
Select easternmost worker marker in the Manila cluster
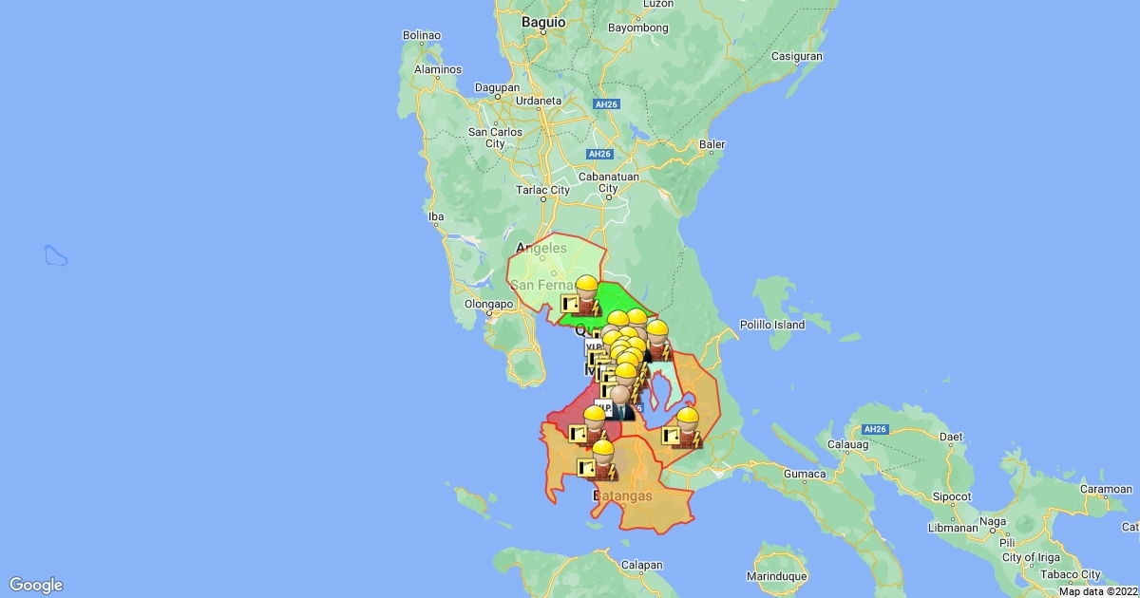click(x=657, y=340)
